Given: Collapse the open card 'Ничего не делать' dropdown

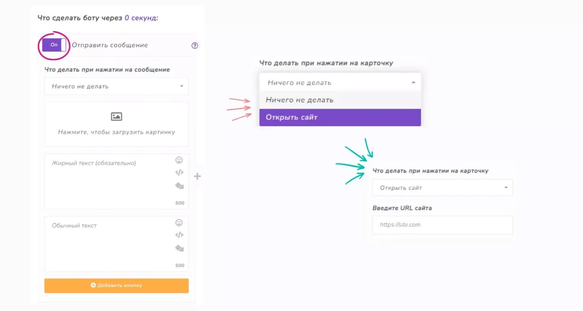Looking at the screenshot, I should 340,82.
